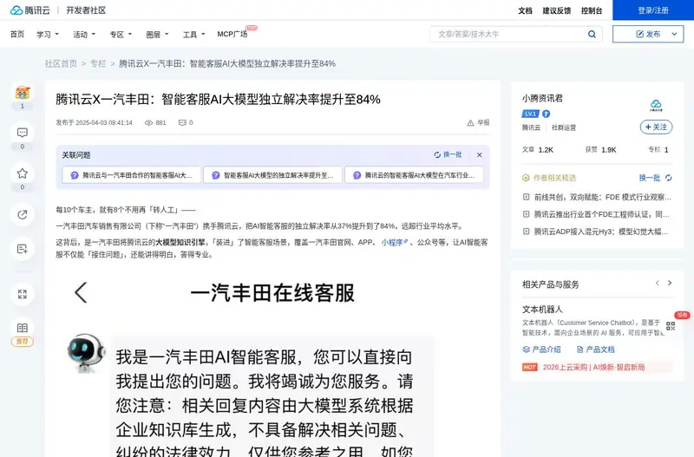Image resolution: width=694 pixels, height=457 pixels.
Task: Click the emoji like reaction icon
Action: point(23,93)
